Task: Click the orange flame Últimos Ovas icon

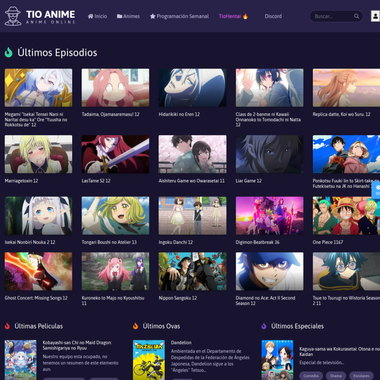Action: pos(136,326)
